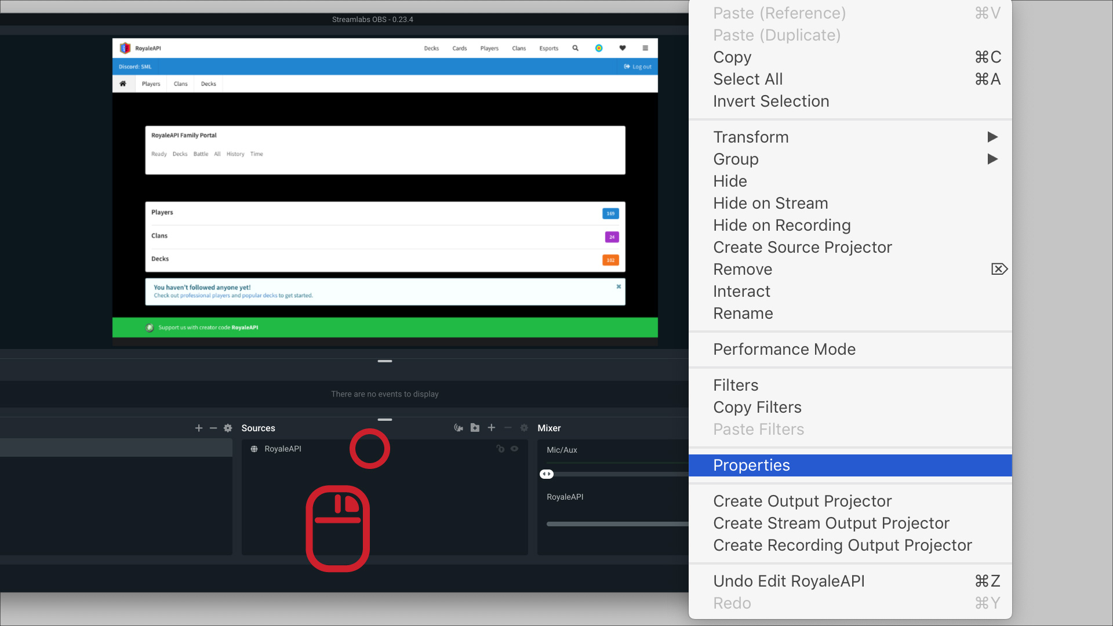Open Esports in preview top navigation
Image resolution: width=1113 pixels, height=626 pixels.
click(x=549, y=48)
